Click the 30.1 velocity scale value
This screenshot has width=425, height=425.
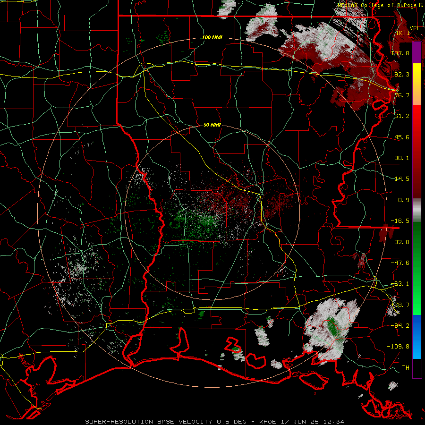[402, 158]
